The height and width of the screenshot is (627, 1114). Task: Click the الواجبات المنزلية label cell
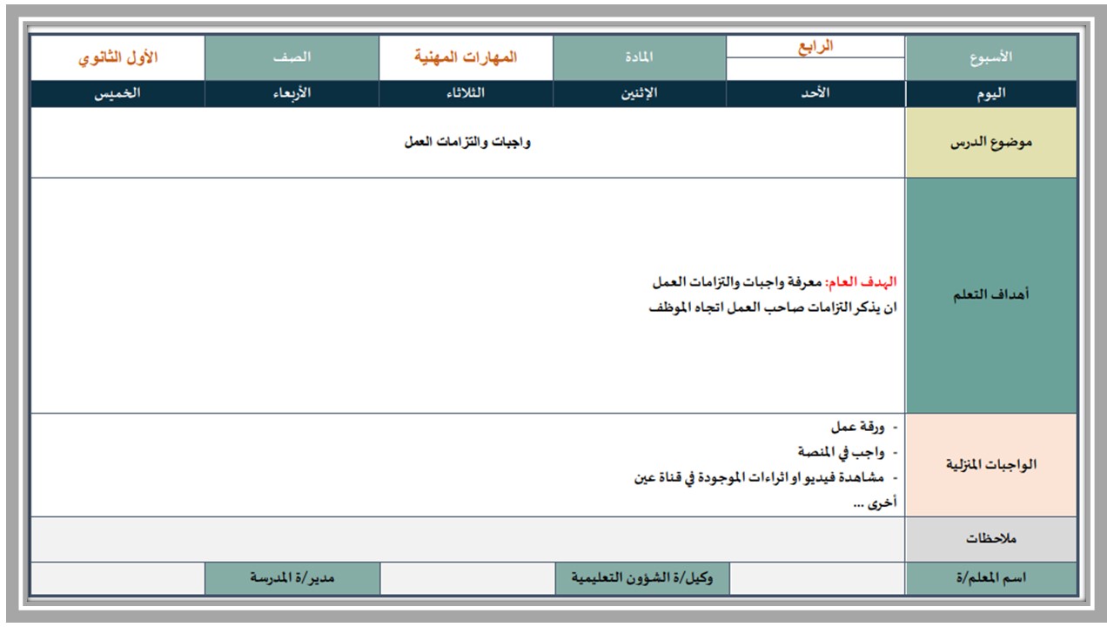[x=991, y=465]
